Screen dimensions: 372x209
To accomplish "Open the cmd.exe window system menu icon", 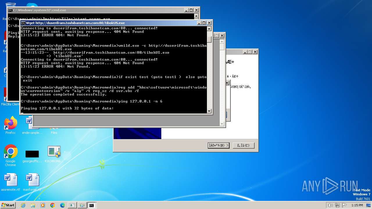I will 10,10.
